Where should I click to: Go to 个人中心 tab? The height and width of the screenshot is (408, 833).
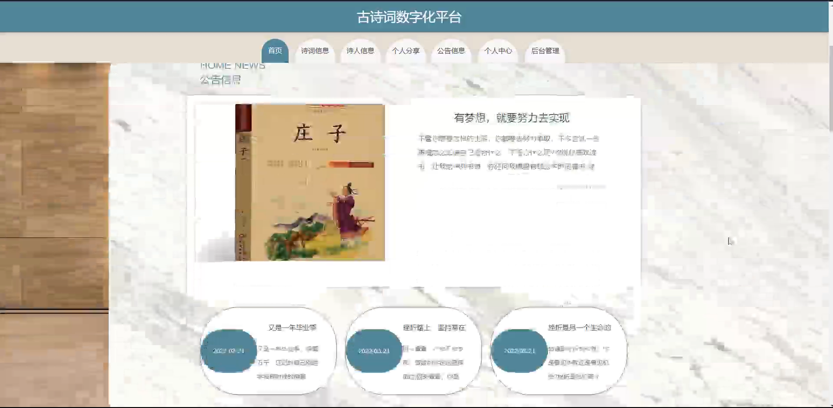[498, 51]
